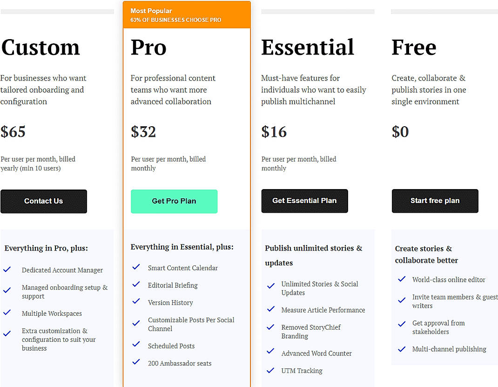Click the Editorial Briefing feature text
The width and height of the screenshot is (498, 387).
tap(173, 285)
